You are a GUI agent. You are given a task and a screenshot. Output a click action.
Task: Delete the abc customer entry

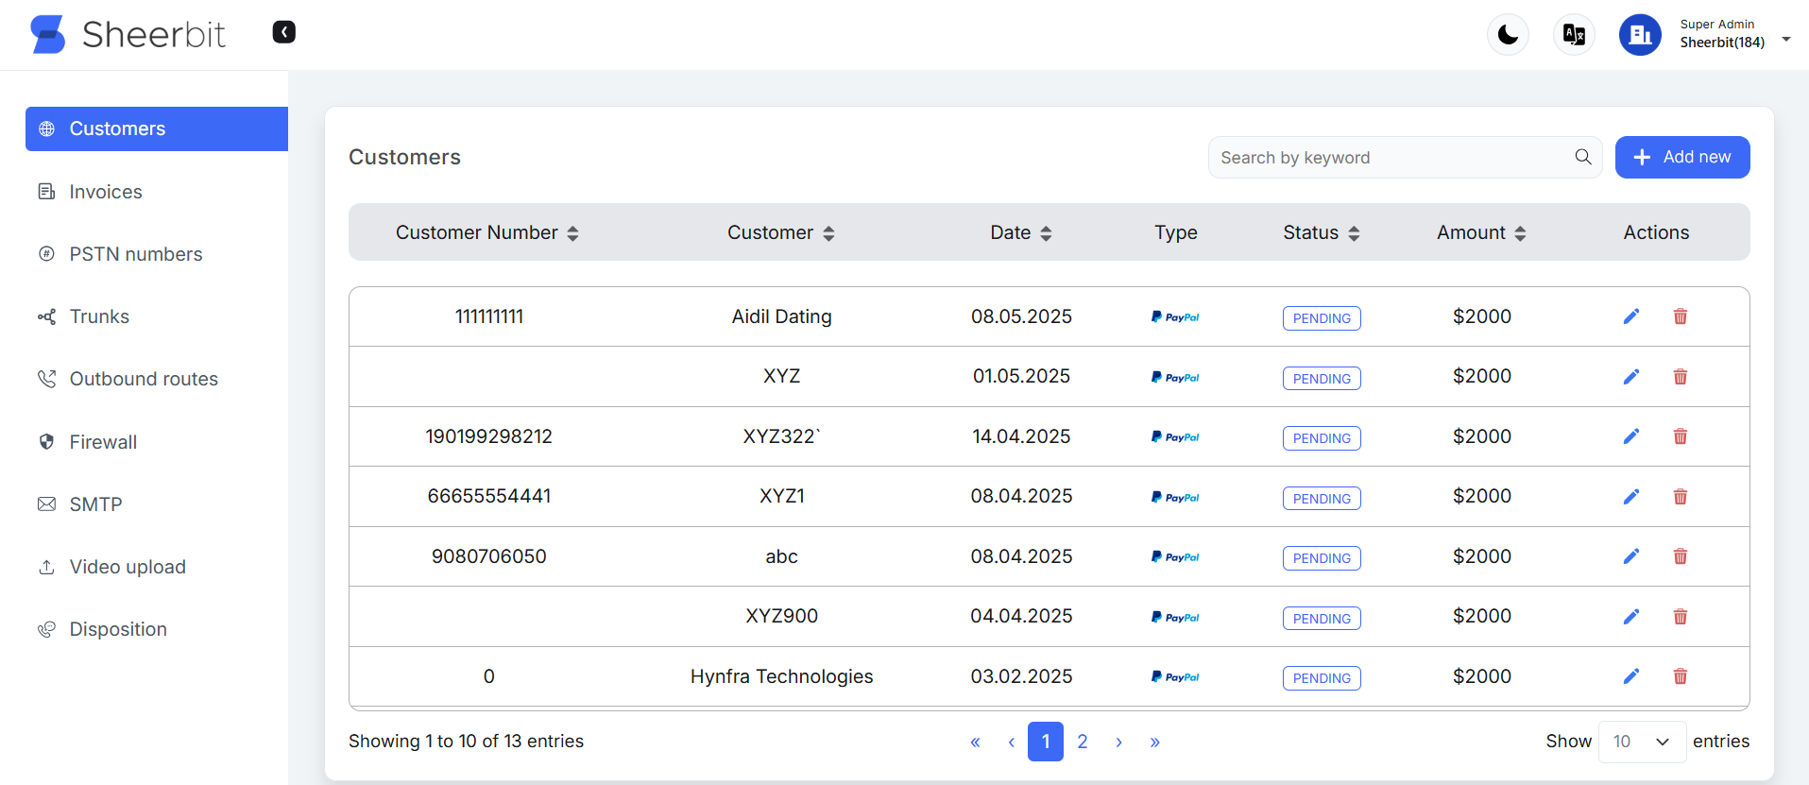pyautogui.click(x=1680, y=556)
